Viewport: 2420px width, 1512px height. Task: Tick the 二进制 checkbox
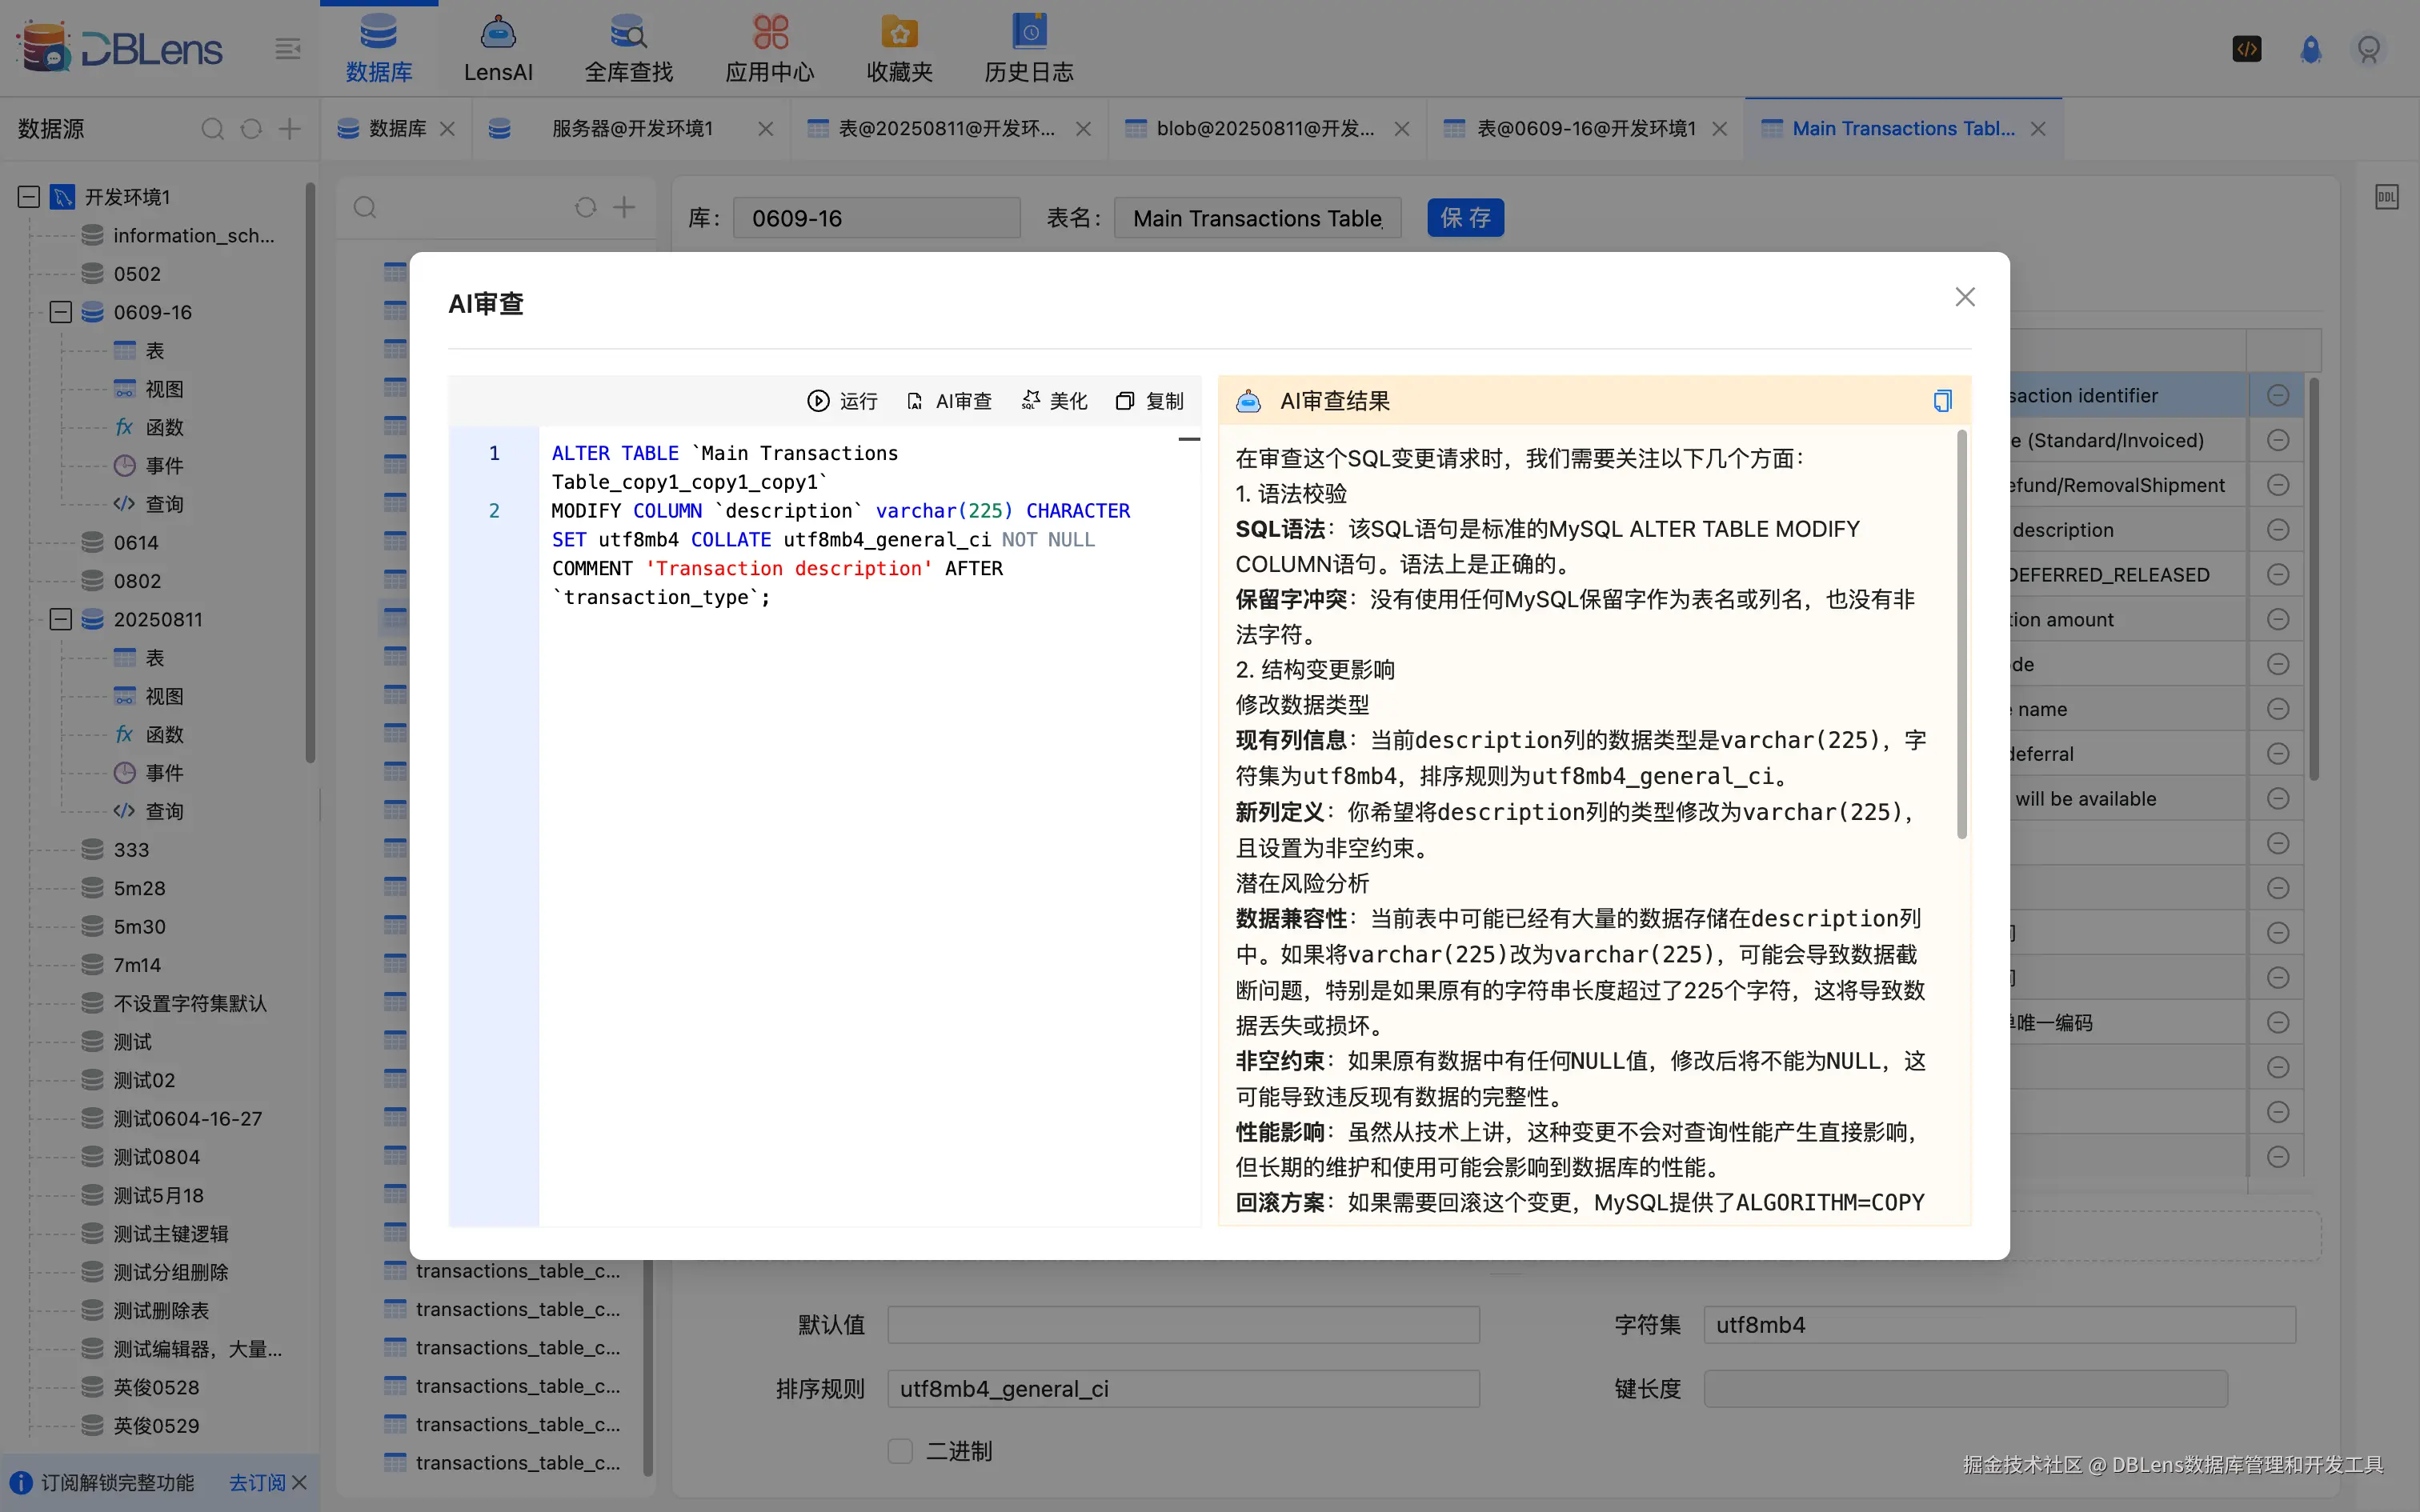pos(900,1451)
